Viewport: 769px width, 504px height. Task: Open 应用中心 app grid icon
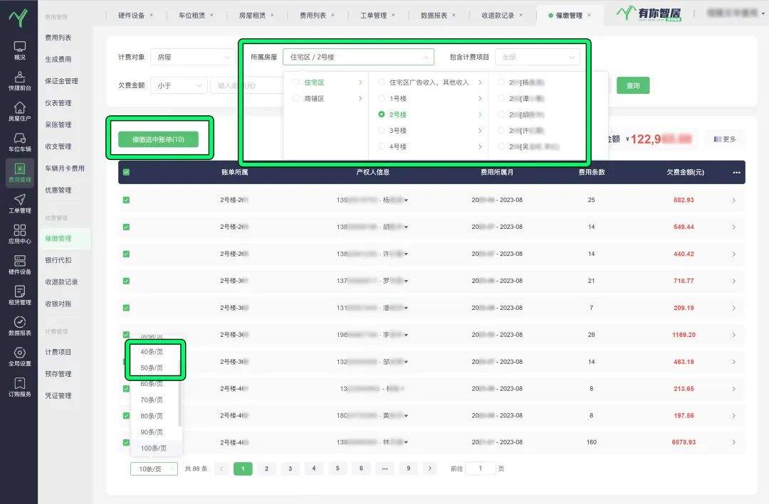[x=19, y=234]
